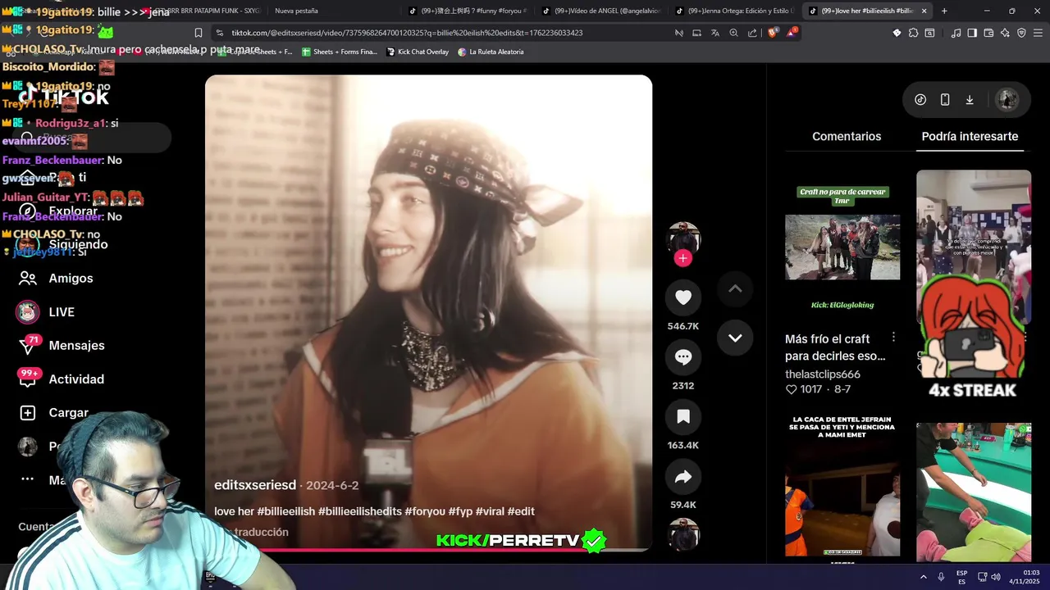Open the Brave Shields lion icon
Image resolution: width=1050 pixels, height=590 pixels.
click(773, 33)
